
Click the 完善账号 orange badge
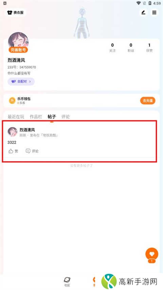pos(18,50)
